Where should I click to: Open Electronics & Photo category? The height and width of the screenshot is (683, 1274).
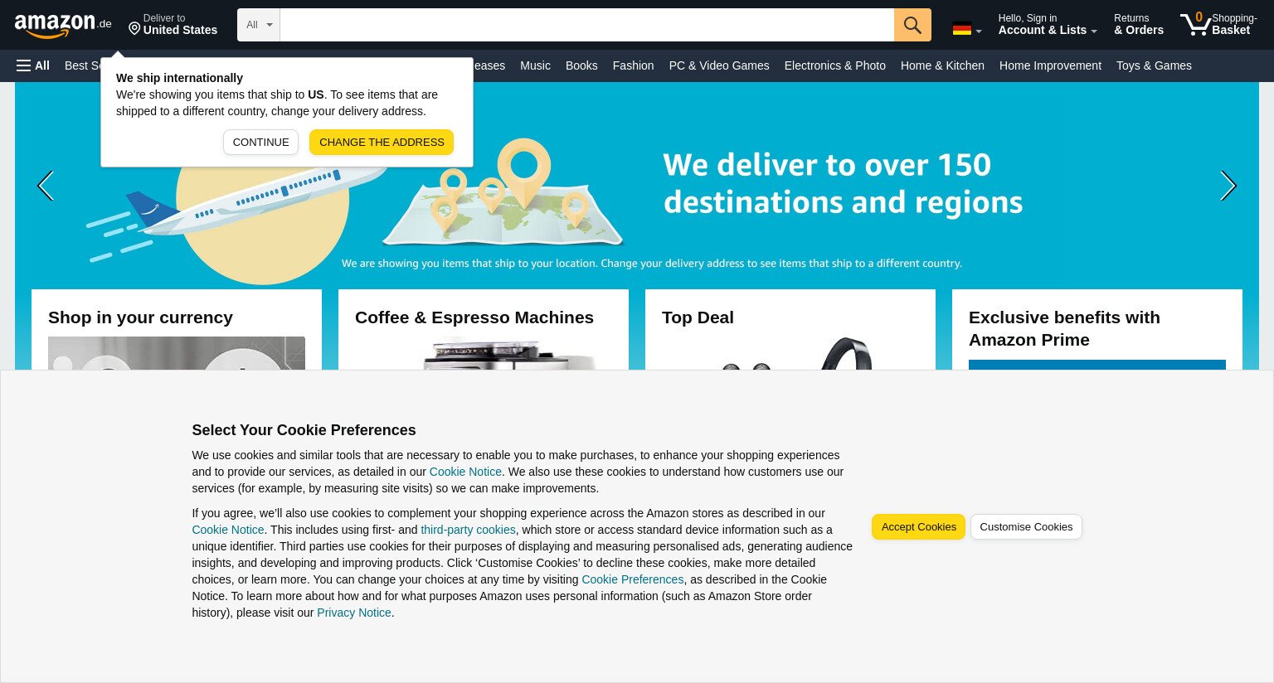(834, 65)
